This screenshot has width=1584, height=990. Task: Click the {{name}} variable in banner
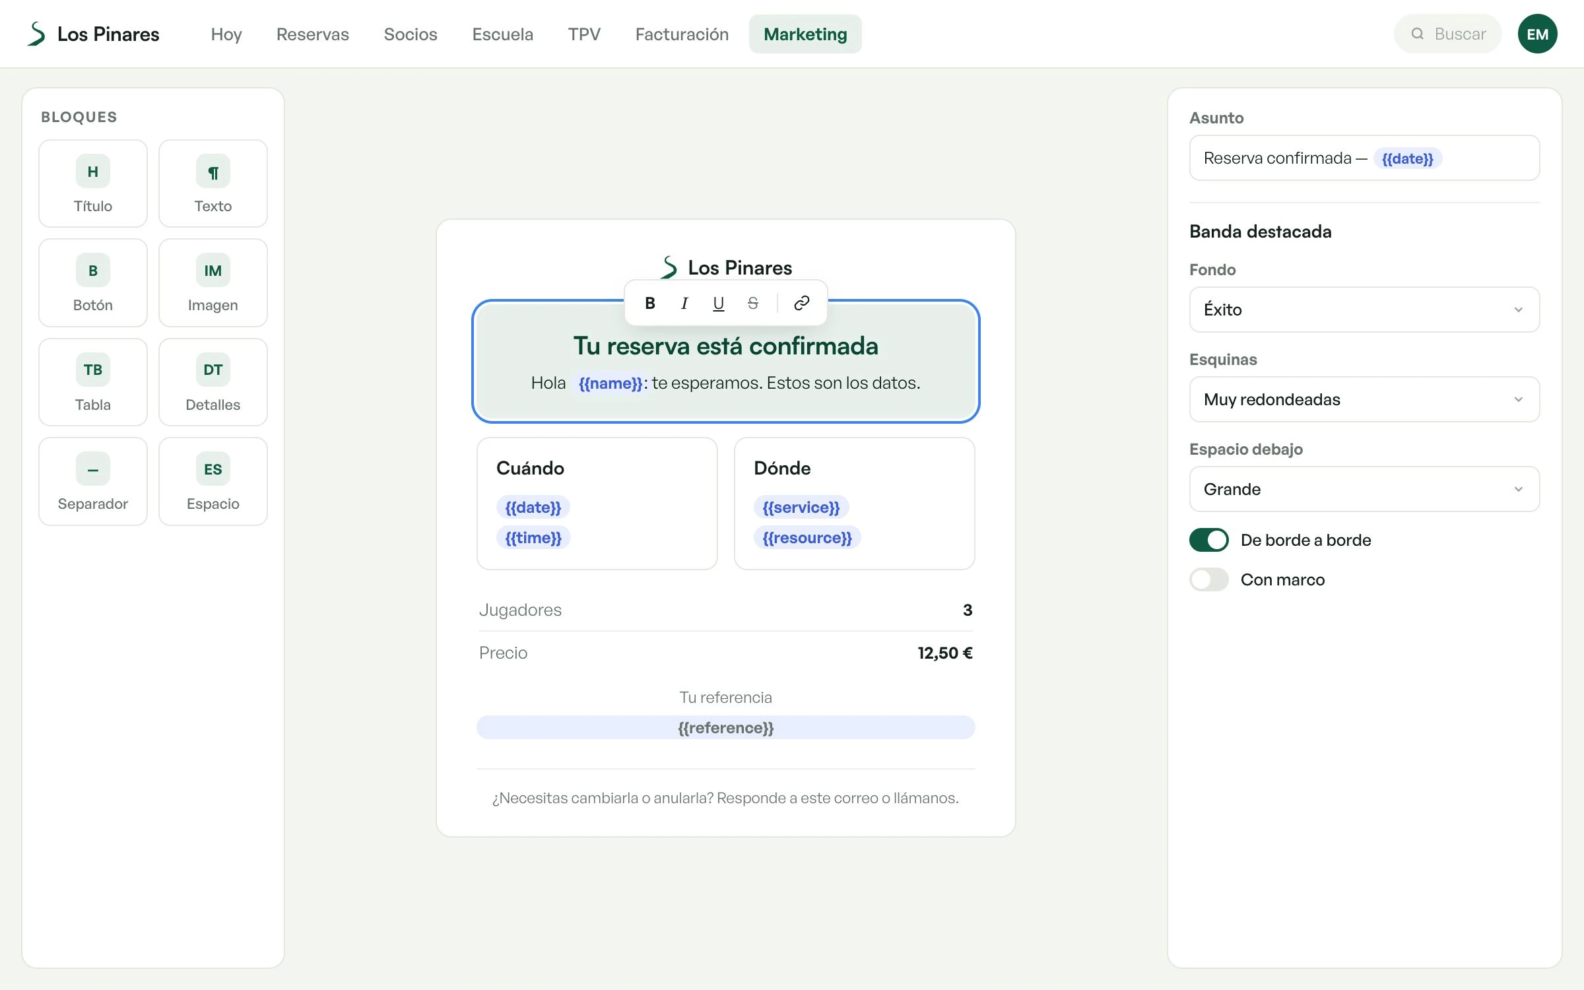click(610, 383)
